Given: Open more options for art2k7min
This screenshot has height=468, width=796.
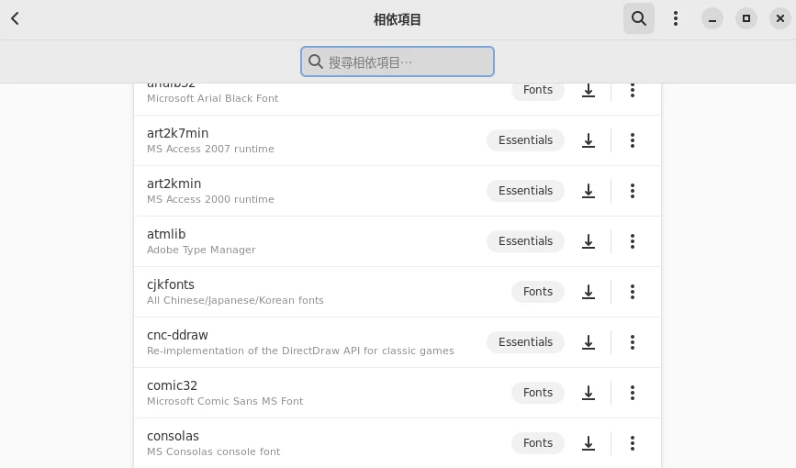Looking at the screenshot, I should tap(633, 140).
